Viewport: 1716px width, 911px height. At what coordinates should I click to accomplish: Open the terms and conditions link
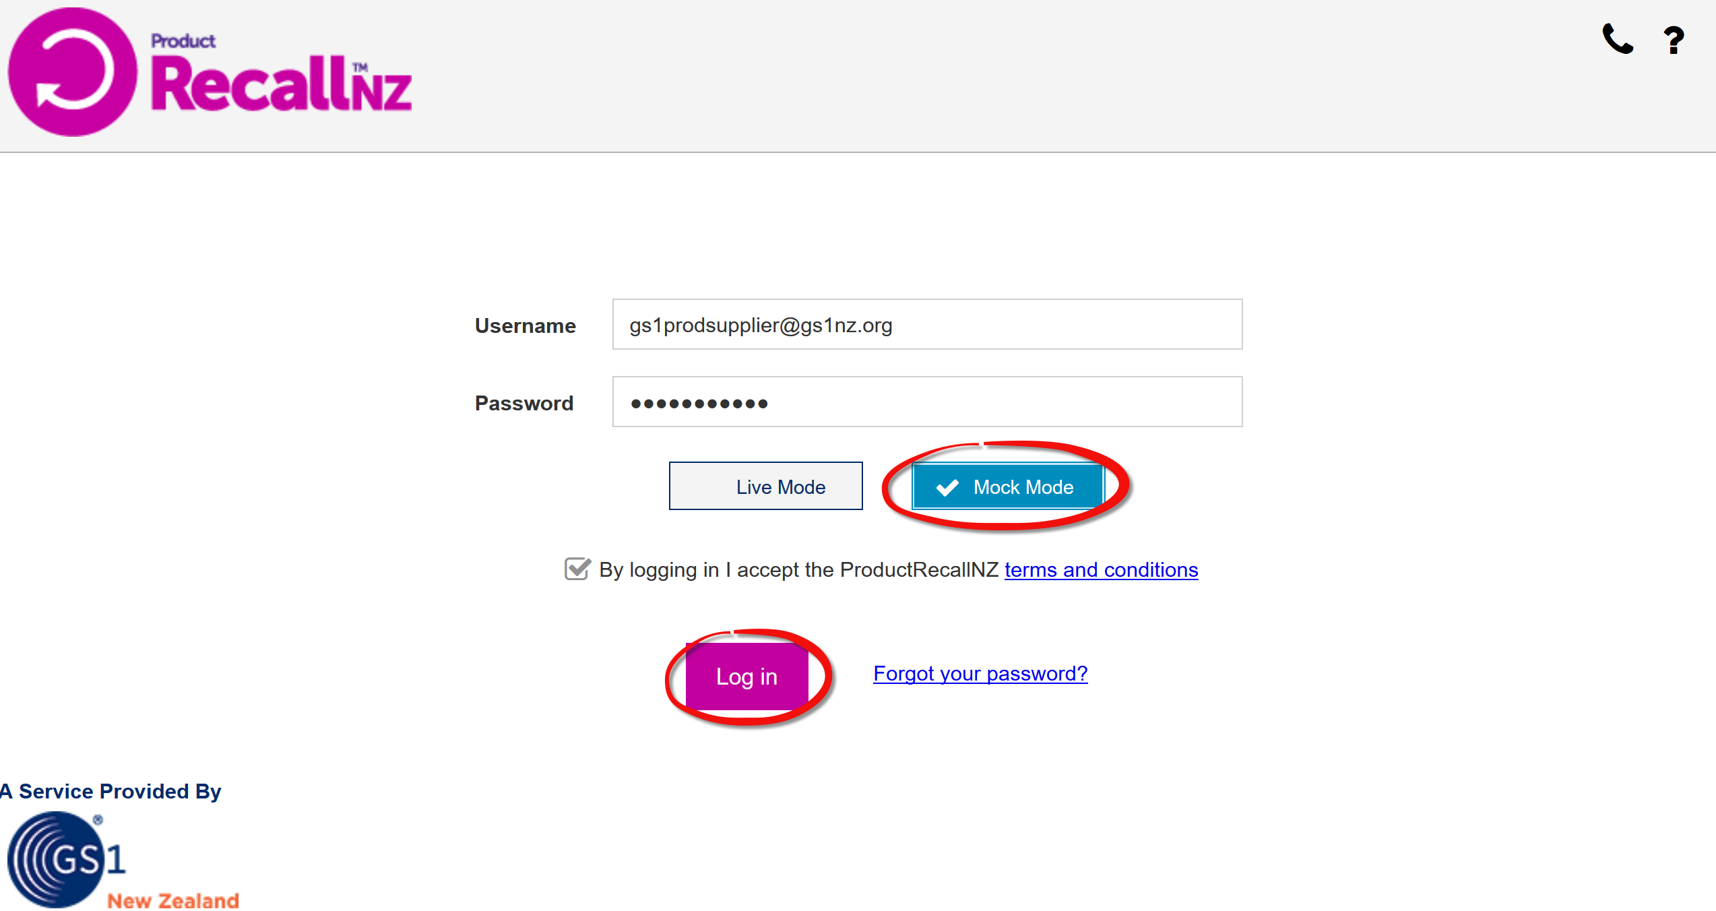[1101, 570]
